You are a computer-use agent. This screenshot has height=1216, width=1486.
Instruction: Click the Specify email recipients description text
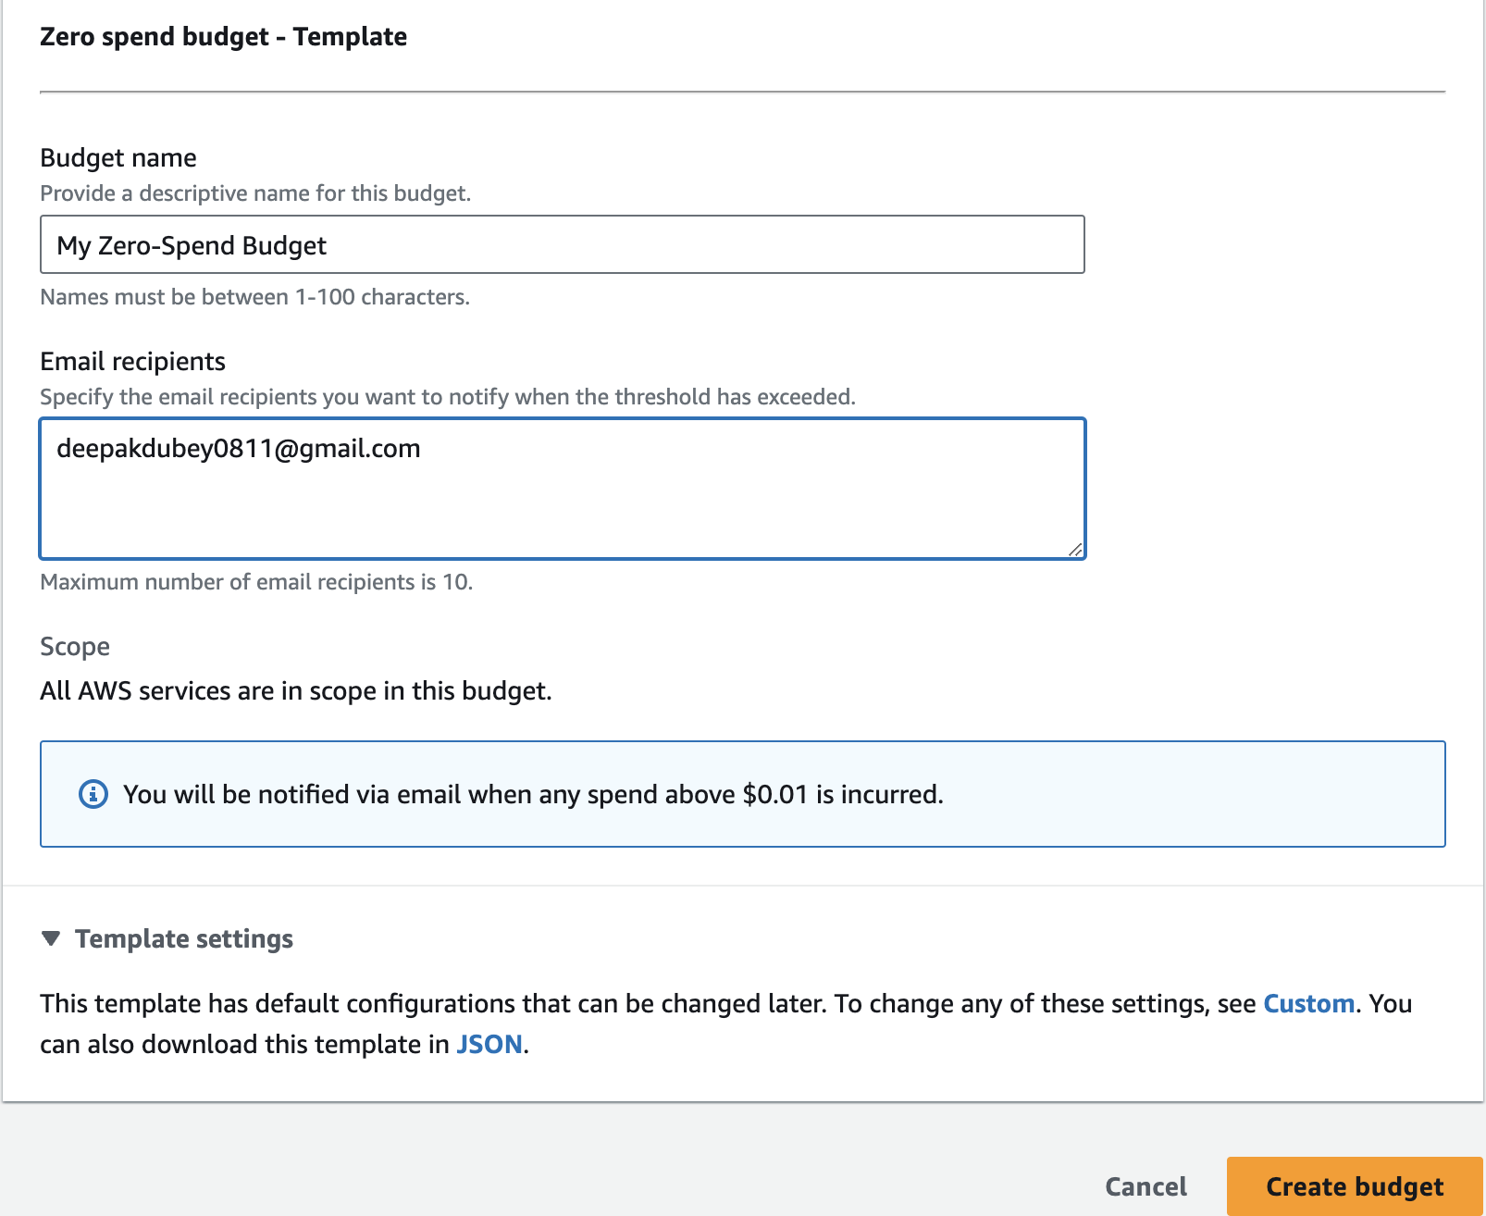click(x=448, y=397)
